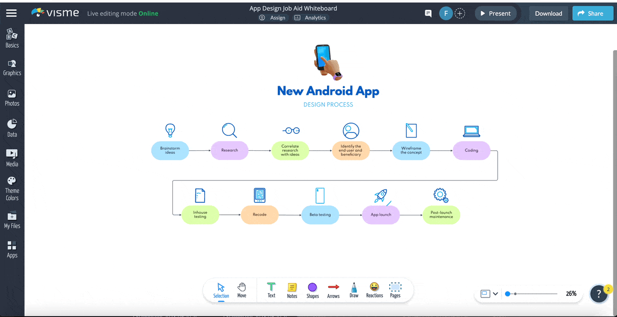Activate the Selection tool
The width and height of the screenshot is (617, 317).
click(x=221, y=290)
